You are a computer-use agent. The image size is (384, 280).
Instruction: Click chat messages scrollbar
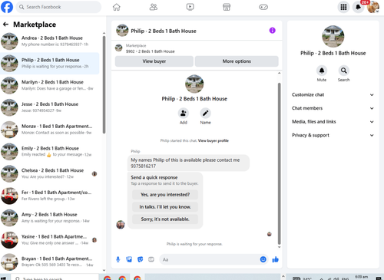click(x=279, y=163)
